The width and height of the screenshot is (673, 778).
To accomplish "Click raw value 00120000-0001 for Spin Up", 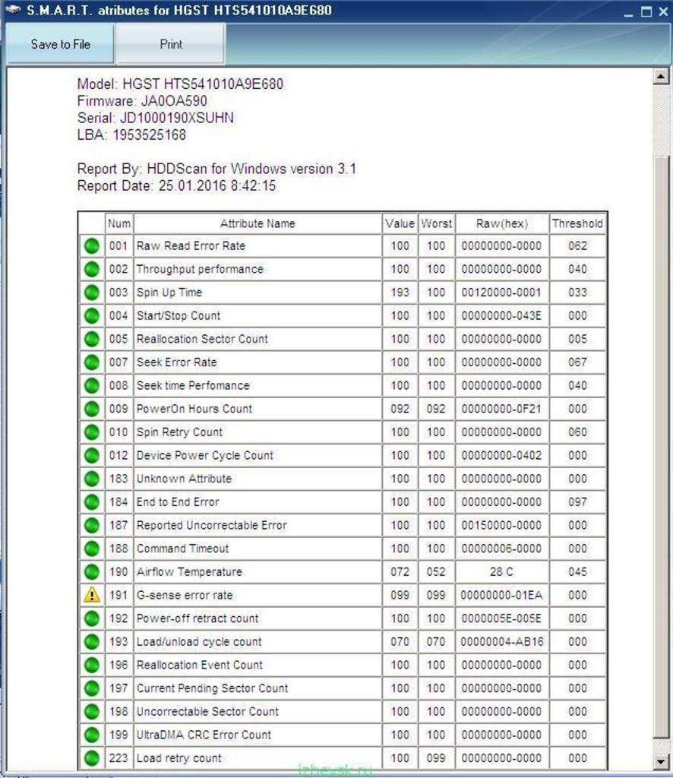I will (501, 293).
